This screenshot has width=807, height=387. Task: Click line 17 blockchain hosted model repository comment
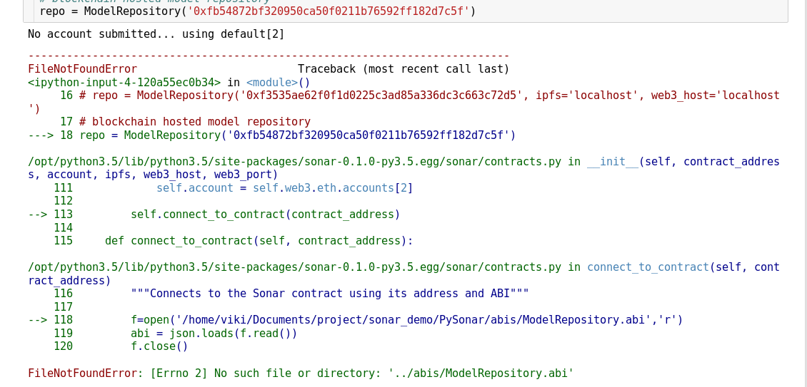[x=185, y=122]
